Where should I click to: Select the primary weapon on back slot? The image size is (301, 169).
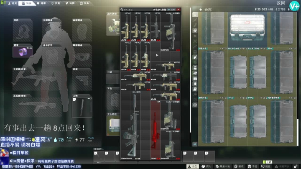tap(37, 105)
